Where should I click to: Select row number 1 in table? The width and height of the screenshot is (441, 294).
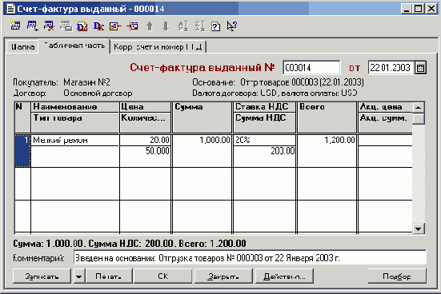click(x=22, y=151)
